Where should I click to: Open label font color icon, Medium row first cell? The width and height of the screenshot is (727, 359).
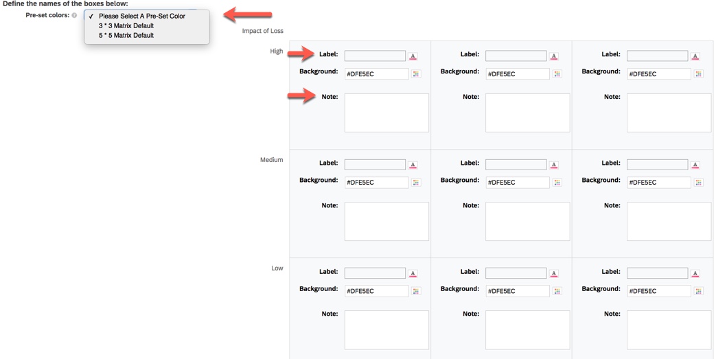click(413, 165)
